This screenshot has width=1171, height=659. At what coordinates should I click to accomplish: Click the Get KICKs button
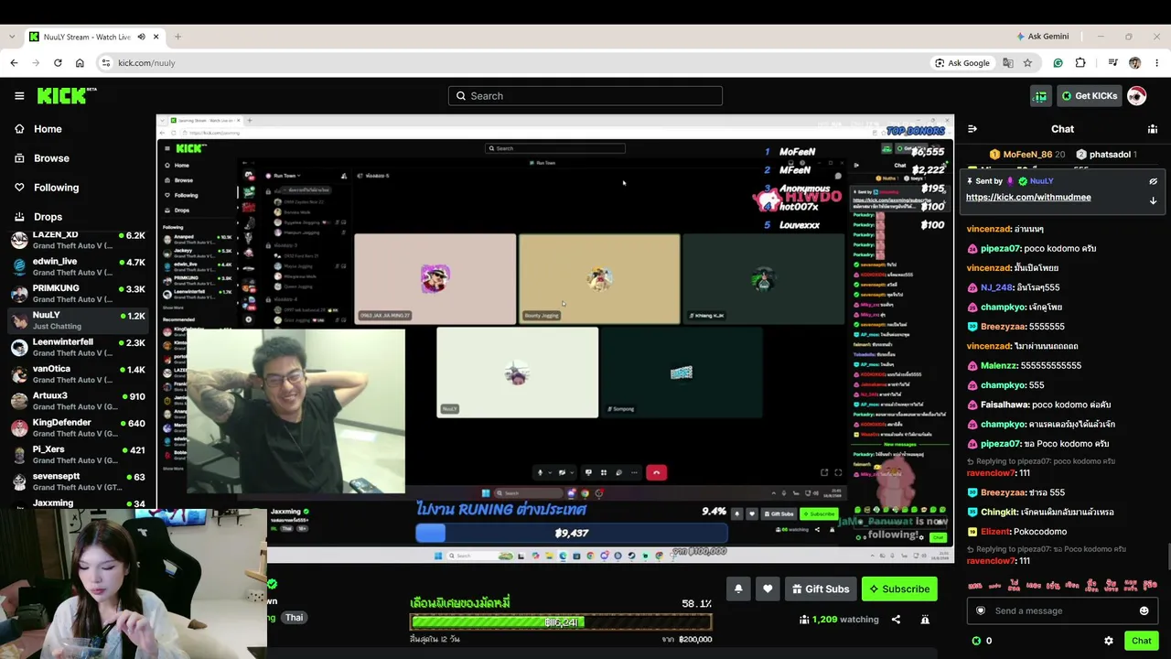(1089, 96)
